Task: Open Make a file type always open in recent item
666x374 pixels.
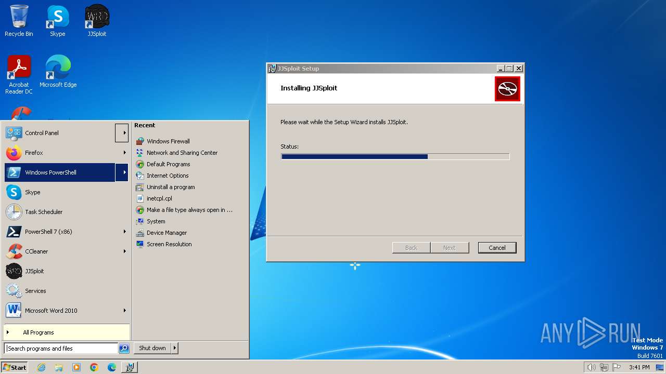Action: [184, 210]
